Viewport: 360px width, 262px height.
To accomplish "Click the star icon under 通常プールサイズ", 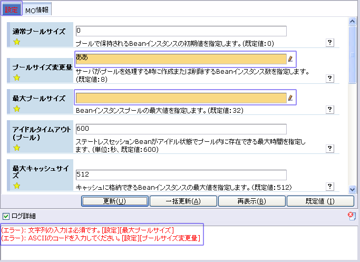I will 16,43.
